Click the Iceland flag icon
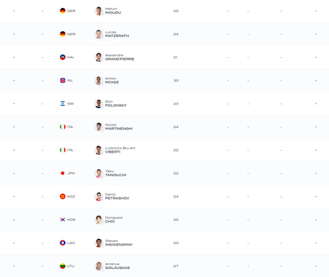 (63, 80)
